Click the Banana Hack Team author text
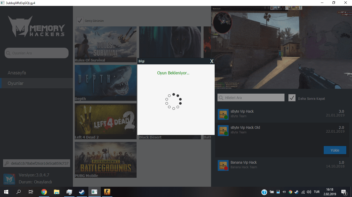Image resolution: width=352 pixels, height=197 pixels. click(x=244, y=167)
